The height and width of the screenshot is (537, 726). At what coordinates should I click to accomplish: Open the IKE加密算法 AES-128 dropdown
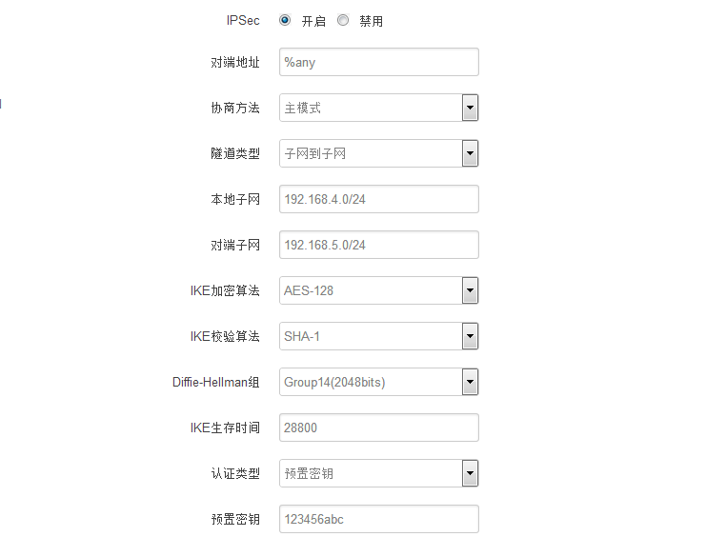(470, 290)
